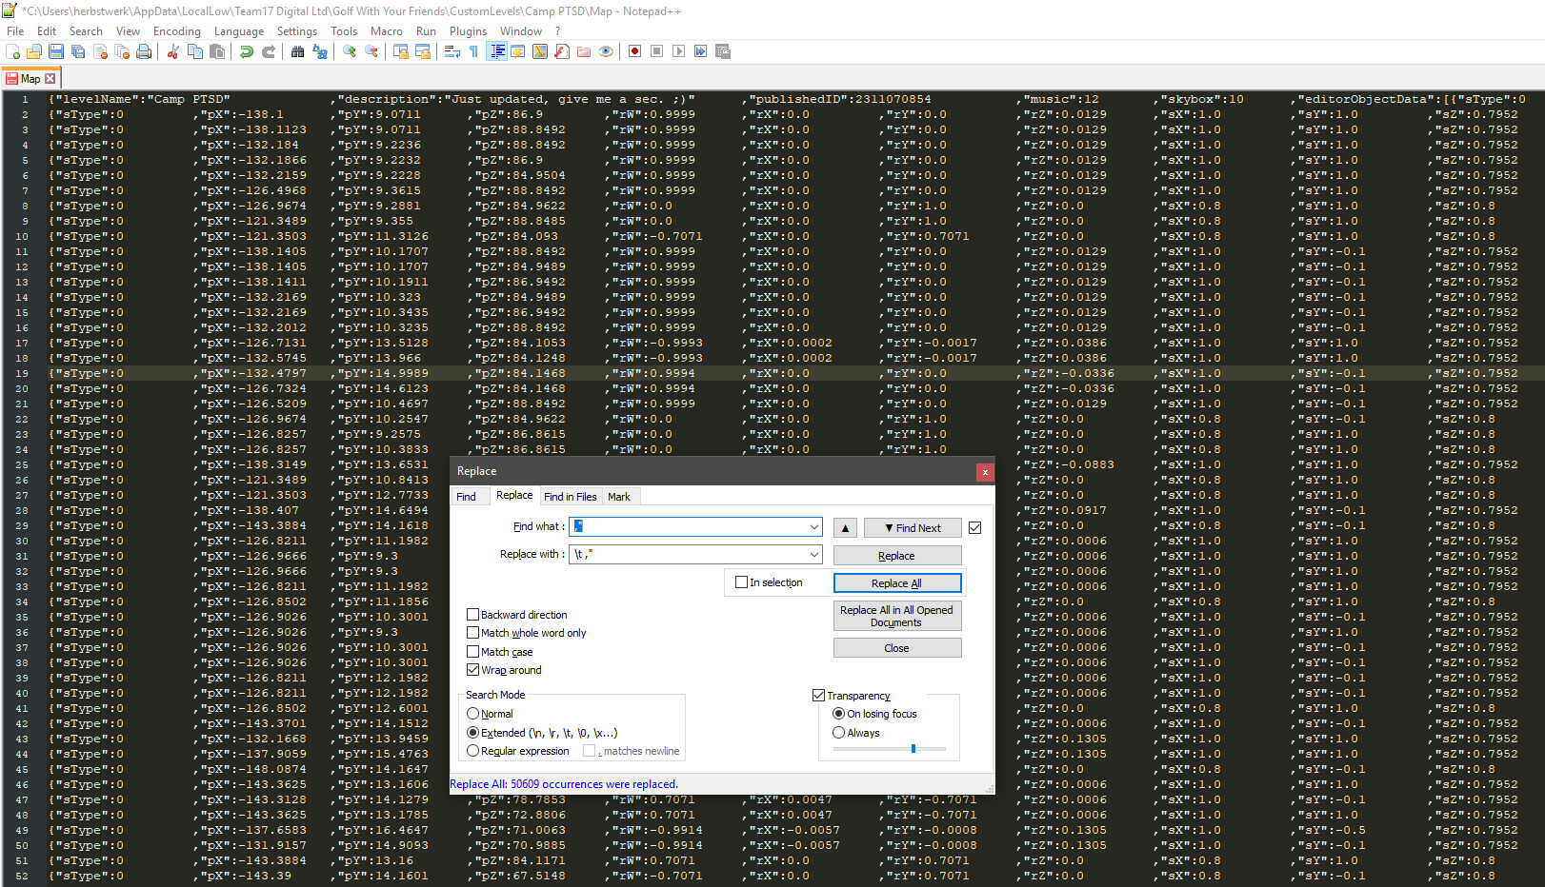
Task: Click the Stop recording macro icon
Action: [657, 51]
